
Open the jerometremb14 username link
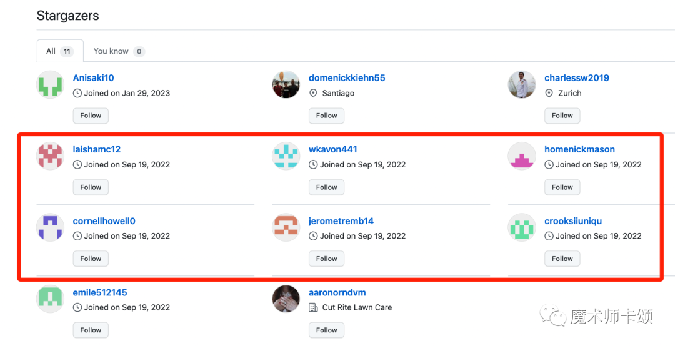click(x=341, y=221)
